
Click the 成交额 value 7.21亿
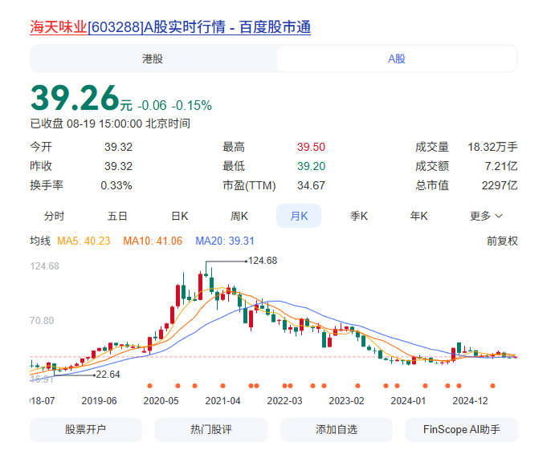click(x=501, y=166)
